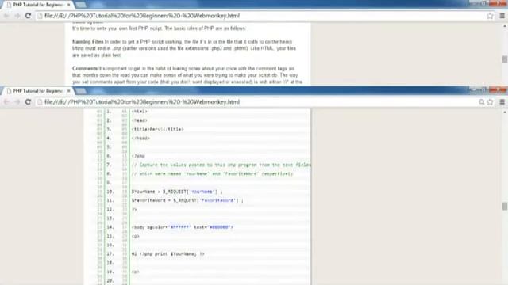
Task: Go forward in the top browser window
Action: (17, 16)
